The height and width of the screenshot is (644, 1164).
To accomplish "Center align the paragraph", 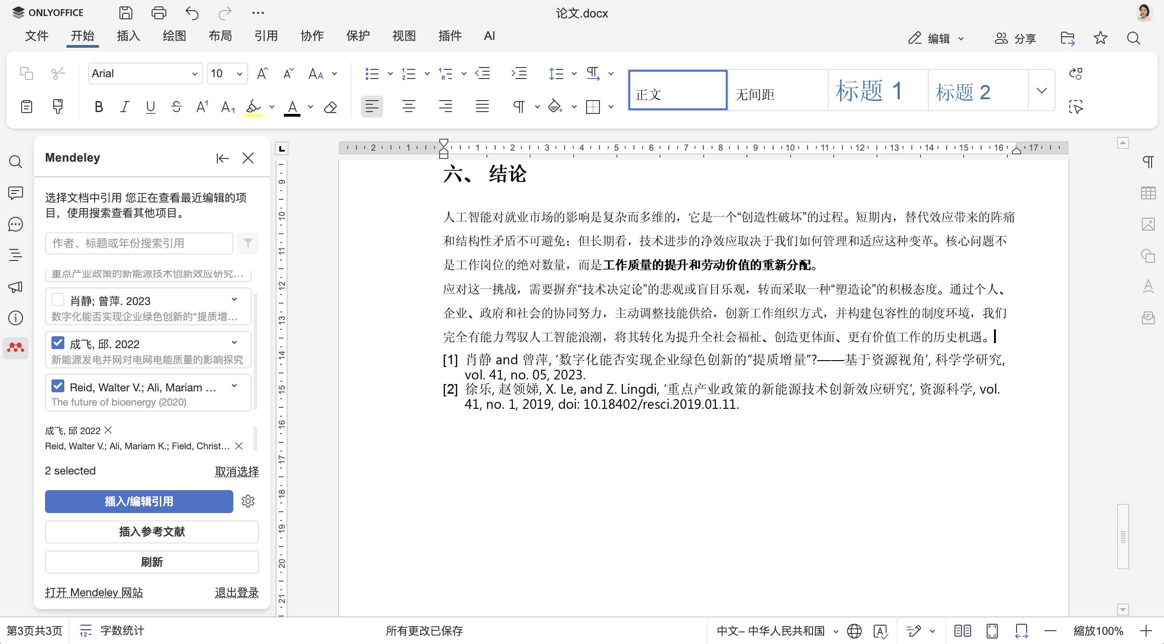I will pos(408,107).
